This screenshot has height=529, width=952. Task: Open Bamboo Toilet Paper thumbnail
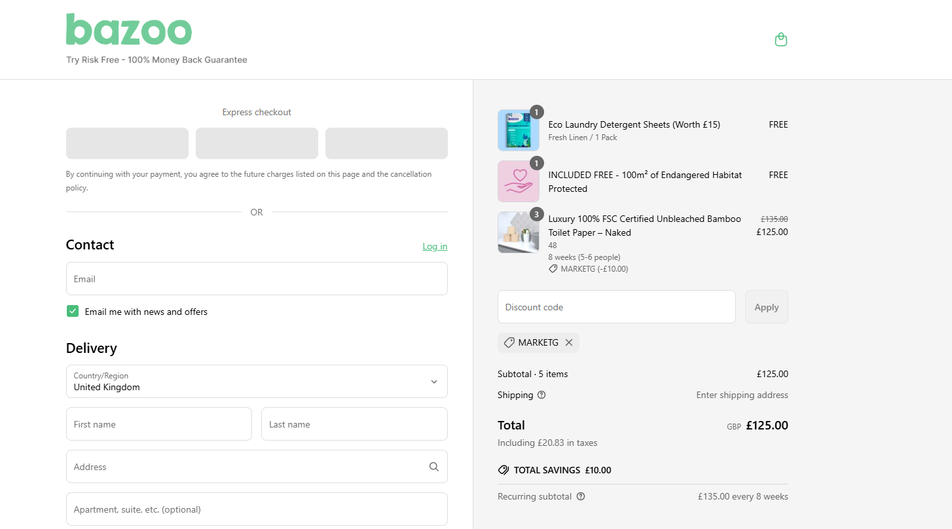click(519, 232)
